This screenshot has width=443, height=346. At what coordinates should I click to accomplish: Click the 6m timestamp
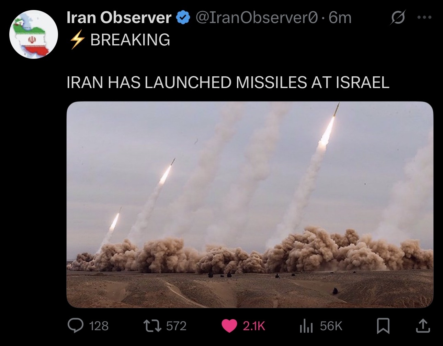point(340,18)
